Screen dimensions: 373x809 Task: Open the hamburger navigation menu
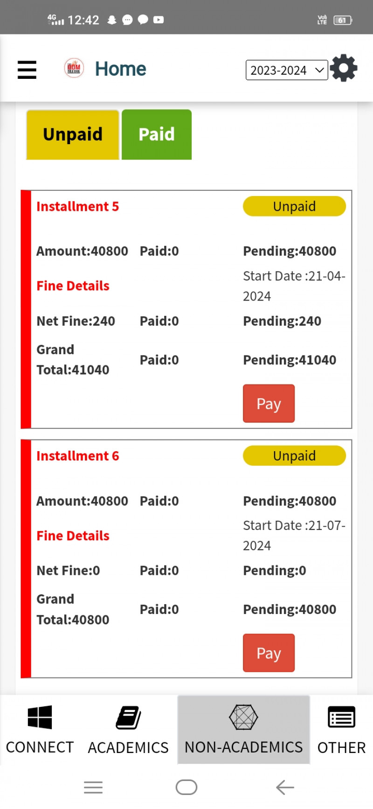pos(27,70)
